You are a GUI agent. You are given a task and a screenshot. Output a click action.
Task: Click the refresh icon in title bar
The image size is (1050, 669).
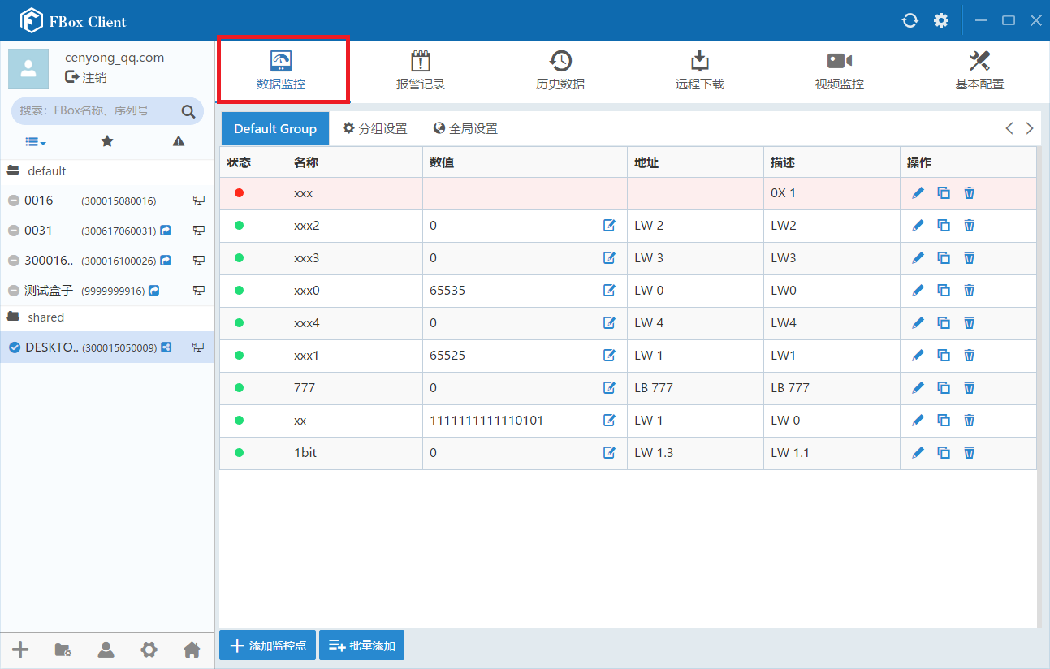pos(910,20)
